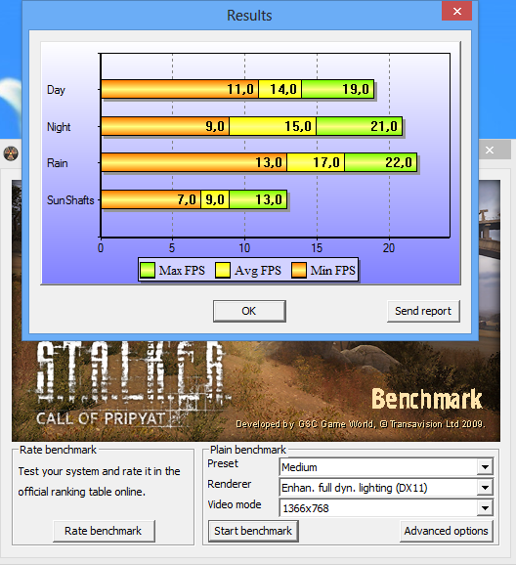
Task: Click the Day max FPS green bar
Action: (x=337, y=89)
